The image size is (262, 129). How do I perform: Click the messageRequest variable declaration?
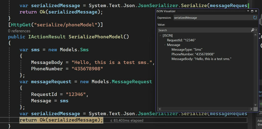click(x=51, y=82)
